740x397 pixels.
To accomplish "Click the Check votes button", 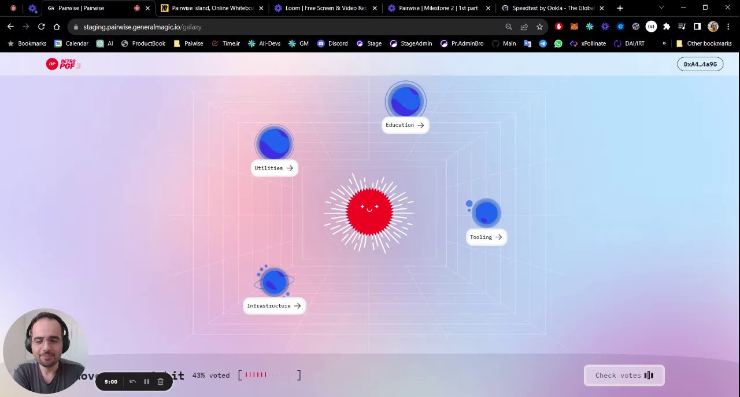I will [624, 376].
